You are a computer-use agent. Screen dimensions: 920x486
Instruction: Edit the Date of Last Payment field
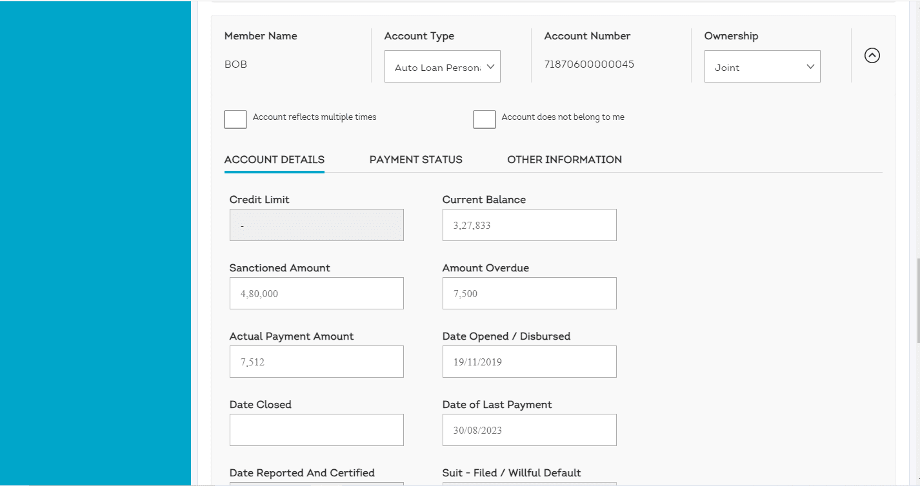point(530,430)
